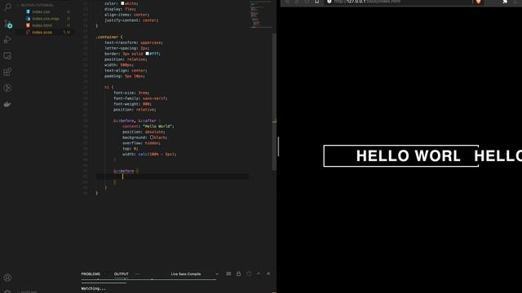Image resolution: width=522 pixels, height=293 pixels.
Task: Click the black color swatch in background
Action: pos(152,138)
